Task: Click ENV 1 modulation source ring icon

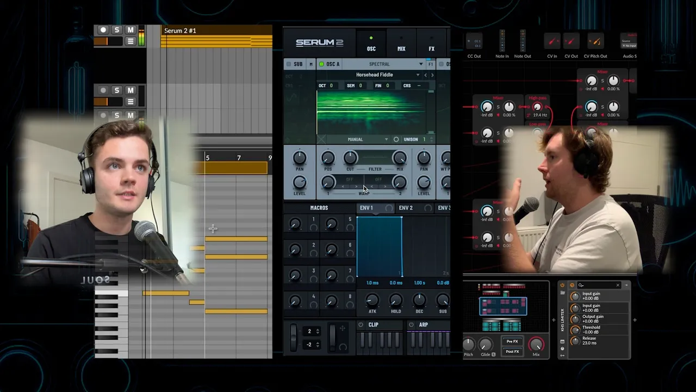Action: (389, 208)
